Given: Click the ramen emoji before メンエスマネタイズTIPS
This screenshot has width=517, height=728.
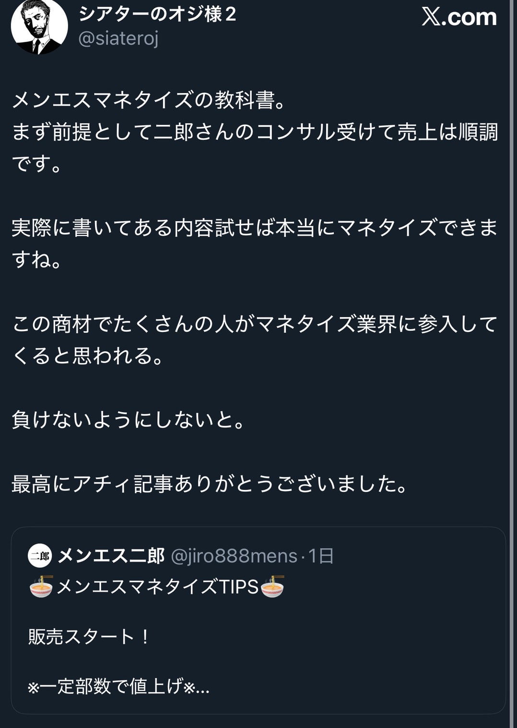Looking at the screenshot, I should (x=41, y=586).
